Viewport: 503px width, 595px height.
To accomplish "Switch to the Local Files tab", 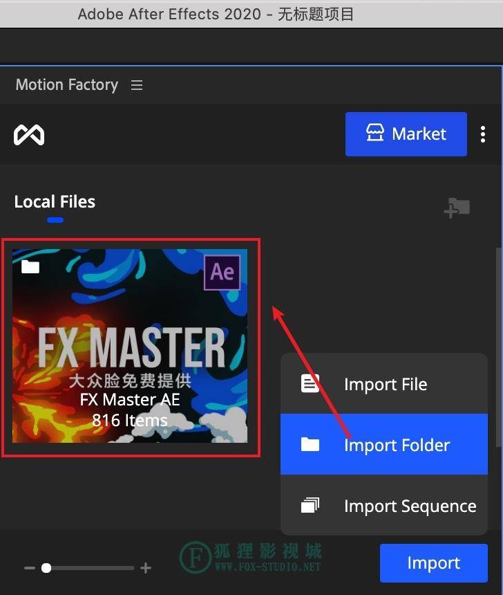I will [55, 202].
